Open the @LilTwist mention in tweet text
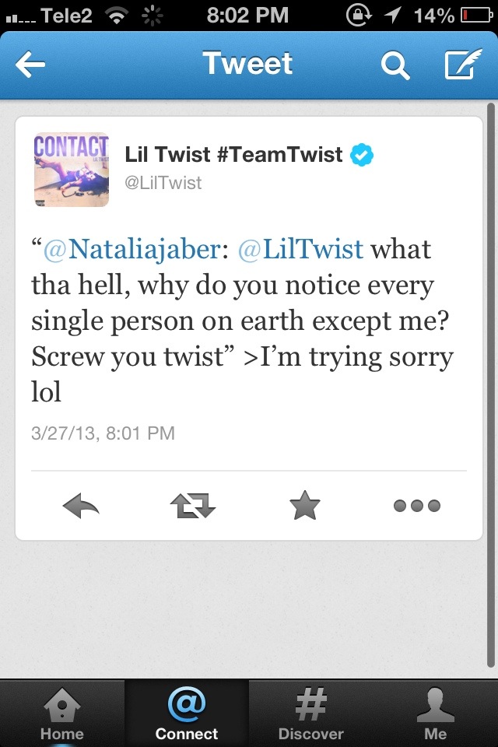Image resolution: width=498 pixels, height=747 pixels. (300, 249)
